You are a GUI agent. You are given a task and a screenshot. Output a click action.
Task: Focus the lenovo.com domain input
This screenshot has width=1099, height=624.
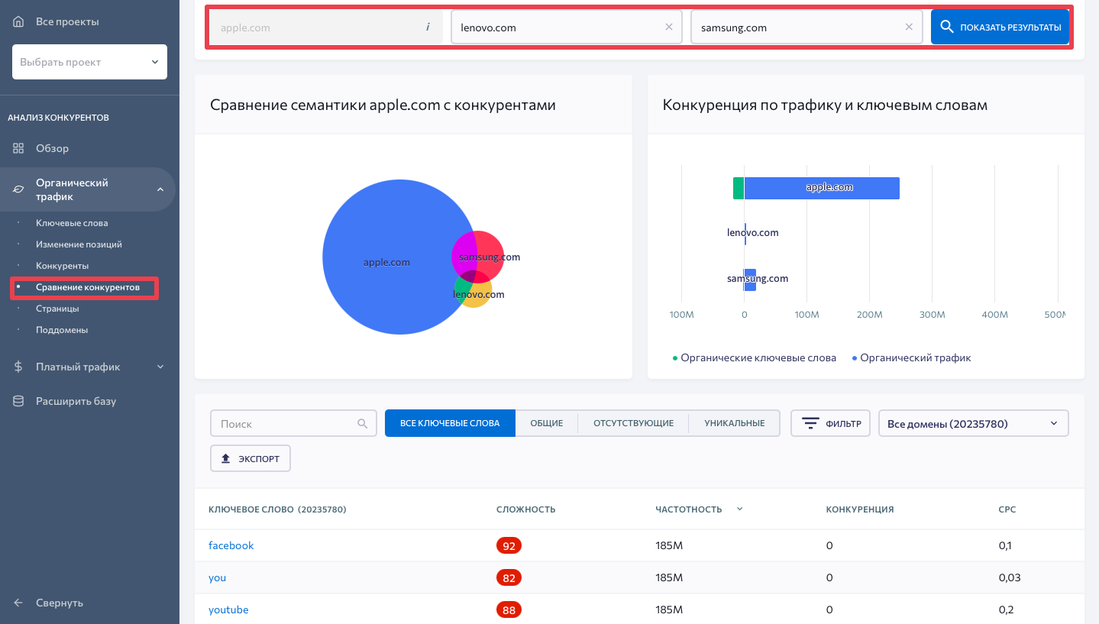pyautogui.click(x=566, y=27)
